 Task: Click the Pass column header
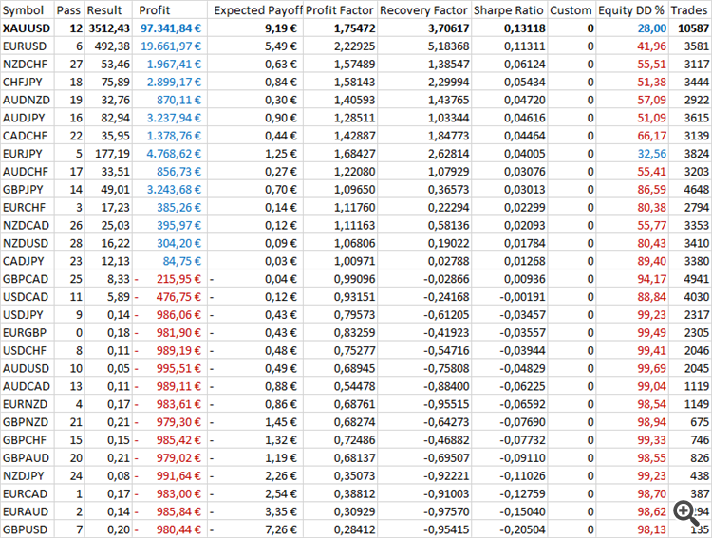68,10
